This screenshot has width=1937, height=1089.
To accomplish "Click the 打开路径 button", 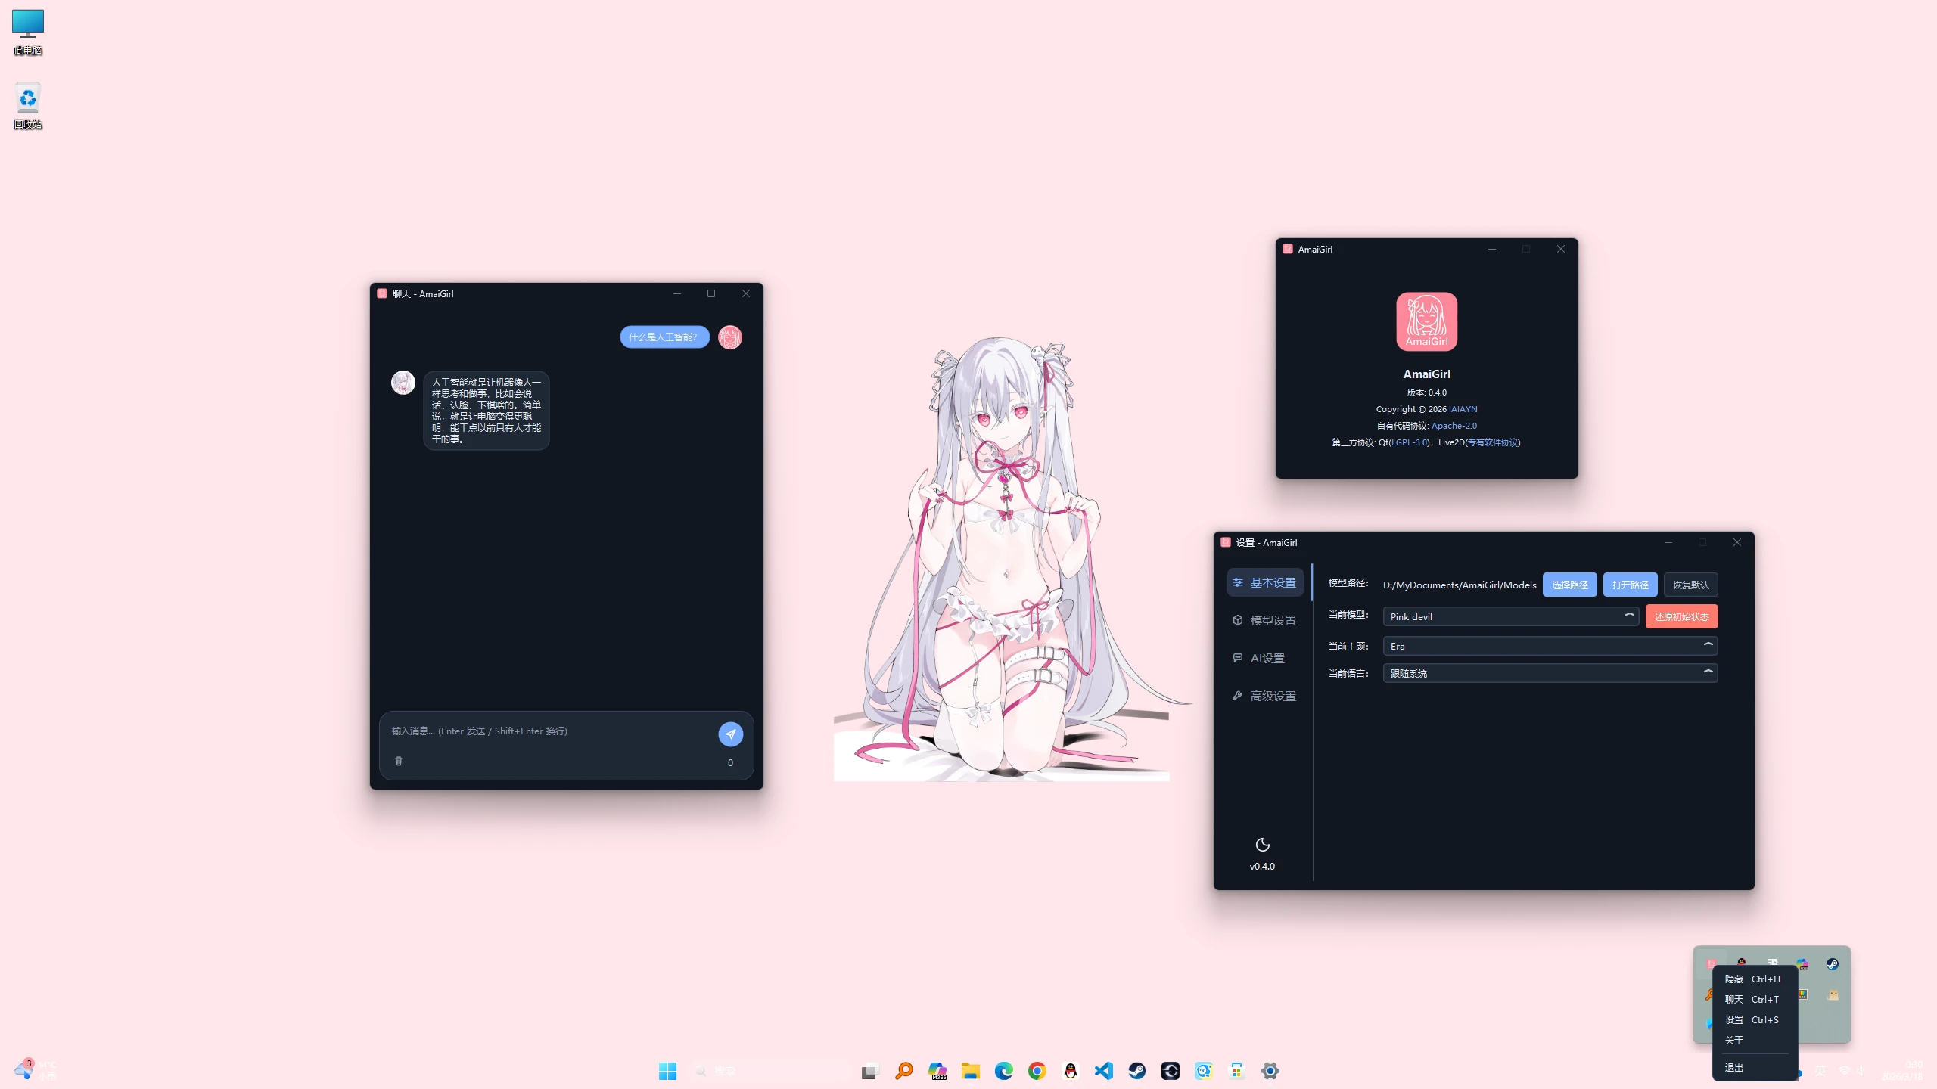I will [x=1631, y=585].
